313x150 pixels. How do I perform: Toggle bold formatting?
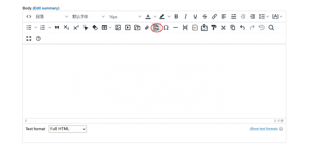[x=176, y=17]
